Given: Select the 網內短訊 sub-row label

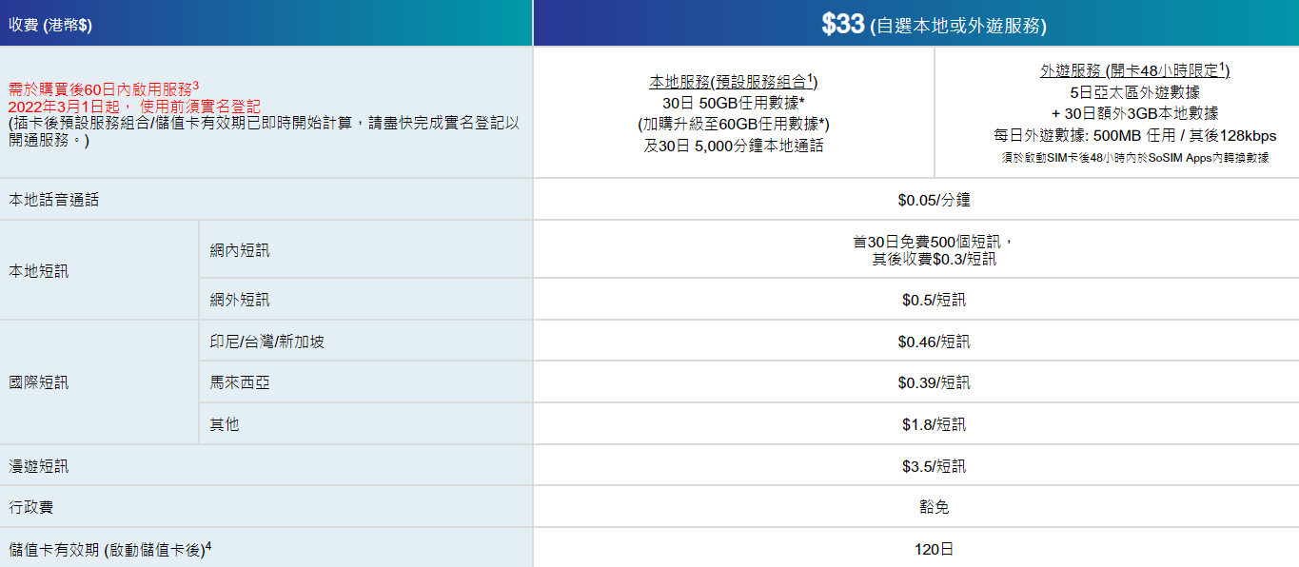Looking at the screenshot, I should (x=240, y=250).
